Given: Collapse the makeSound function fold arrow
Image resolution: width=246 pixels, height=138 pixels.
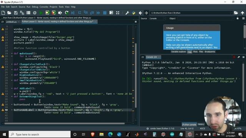Looking at the screenshot, I should (x=12, y=54).
